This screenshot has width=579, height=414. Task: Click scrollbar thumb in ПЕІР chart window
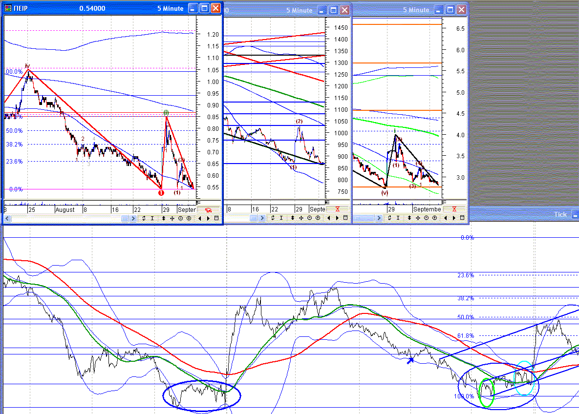tap(125, 218)
